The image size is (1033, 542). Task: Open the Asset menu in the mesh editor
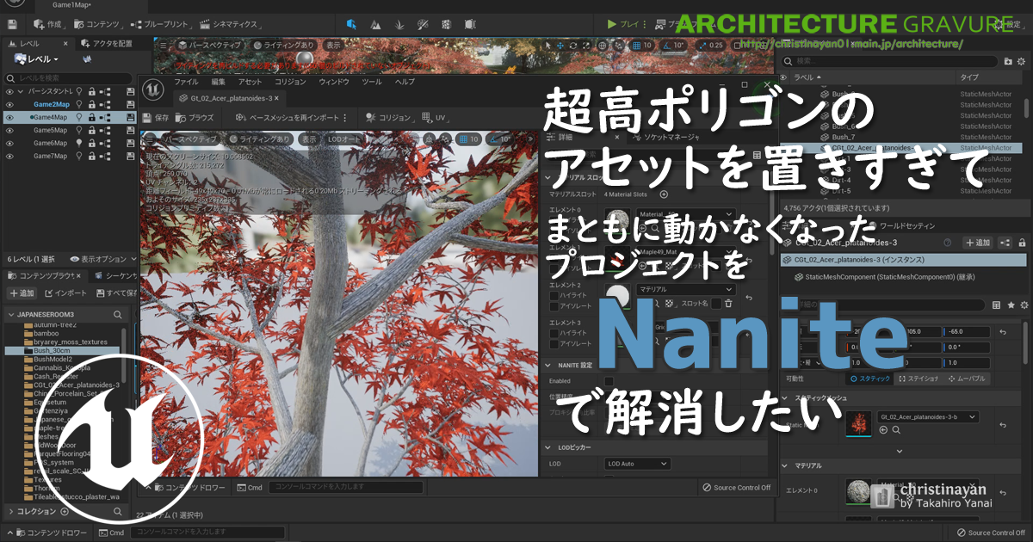pos(250,82)
